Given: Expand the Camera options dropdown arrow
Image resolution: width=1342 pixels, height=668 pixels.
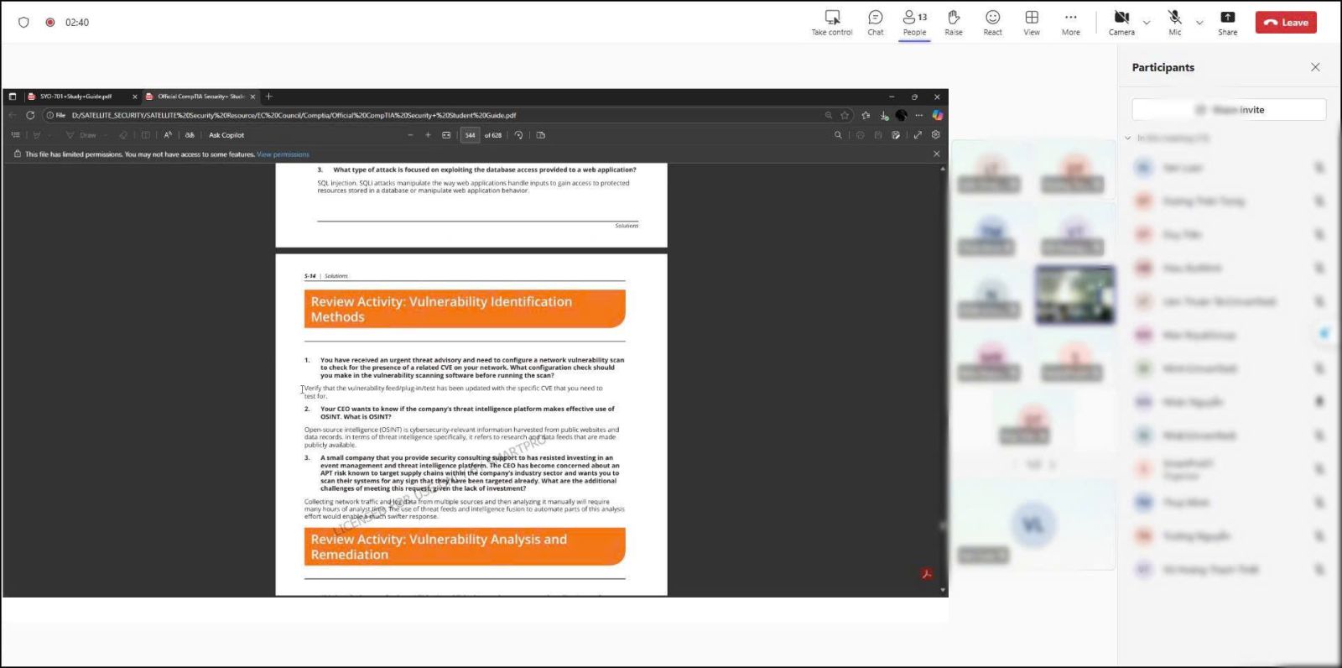Looking at the screenshot, I should 1147,23.
